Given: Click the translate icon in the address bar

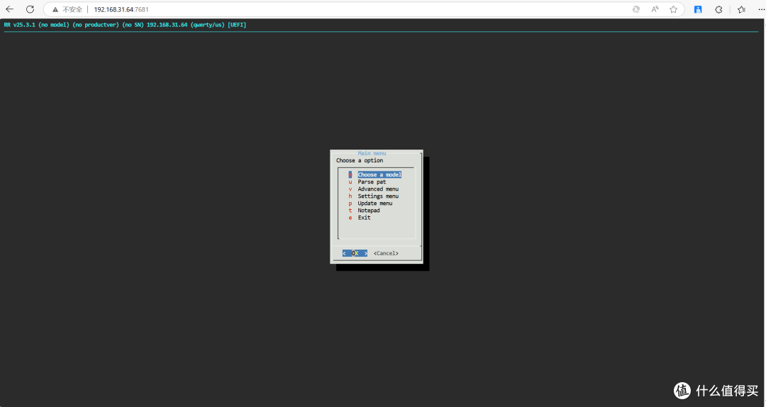Looking at the screenshot, I should 636,9.
